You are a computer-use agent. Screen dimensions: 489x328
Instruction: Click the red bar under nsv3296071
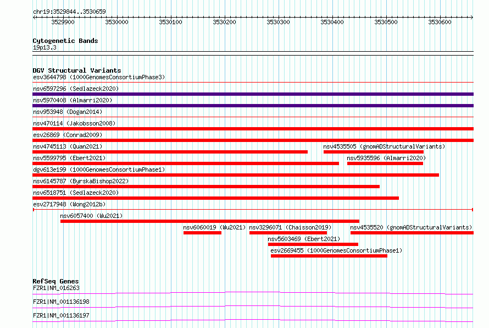coord(288,233)
